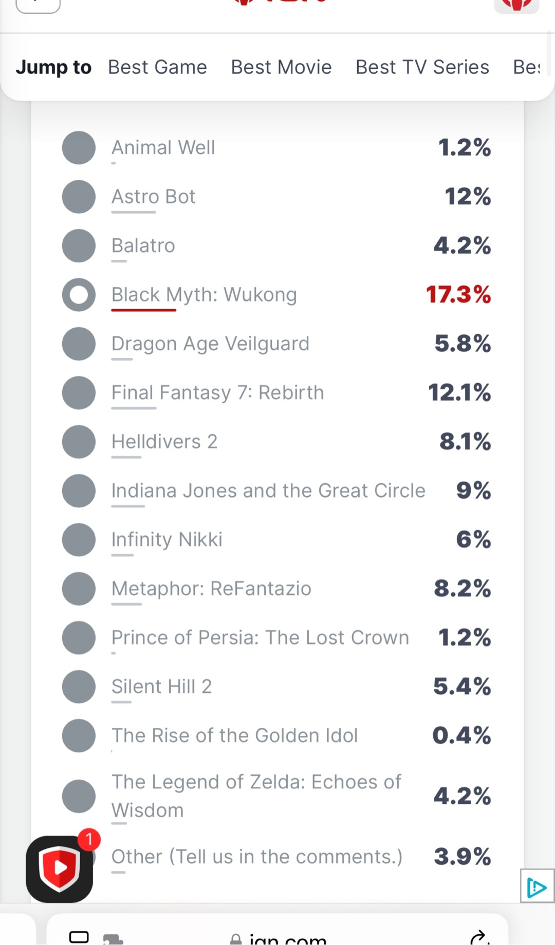Select the Helldivers 2 radio button
Image resolution: width=555 pixels, height=945 pixels.
79,442
